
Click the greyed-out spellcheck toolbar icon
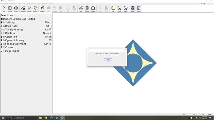point(55,9)
